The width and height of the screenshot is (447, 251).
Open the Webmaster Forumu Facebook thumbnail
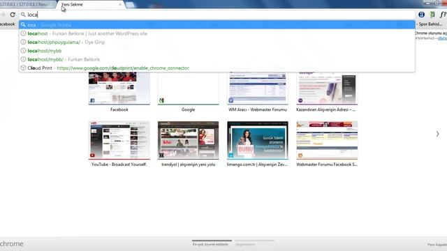click(x=327, y=140)
